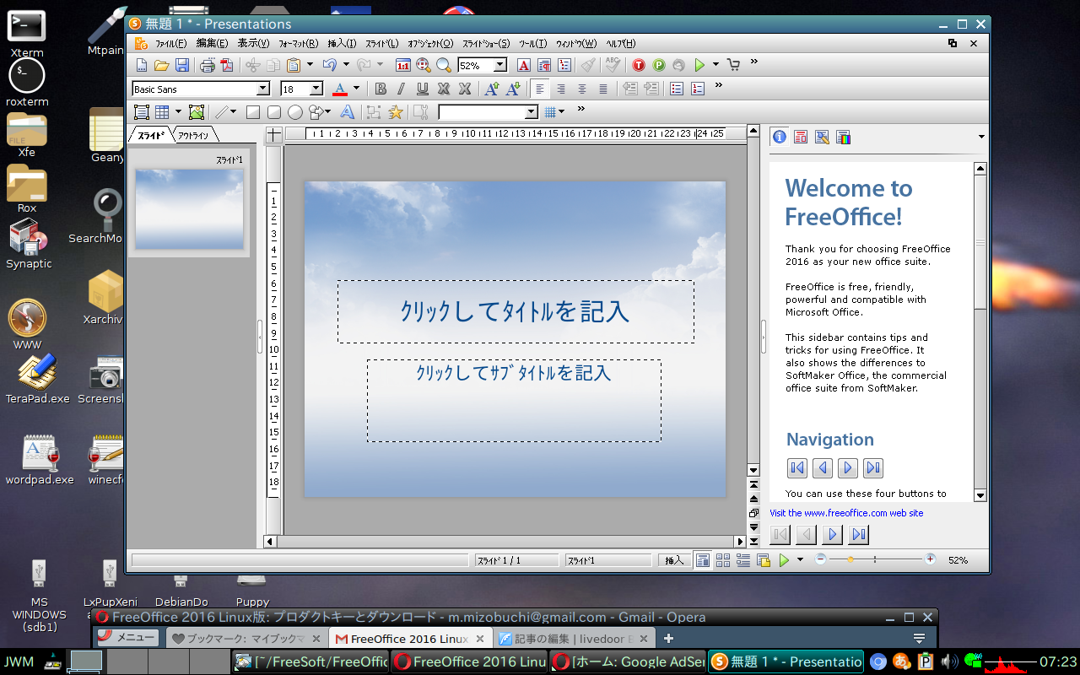Start slide show with green play toolbar icon
The image size is (1080, 675).
699,65
